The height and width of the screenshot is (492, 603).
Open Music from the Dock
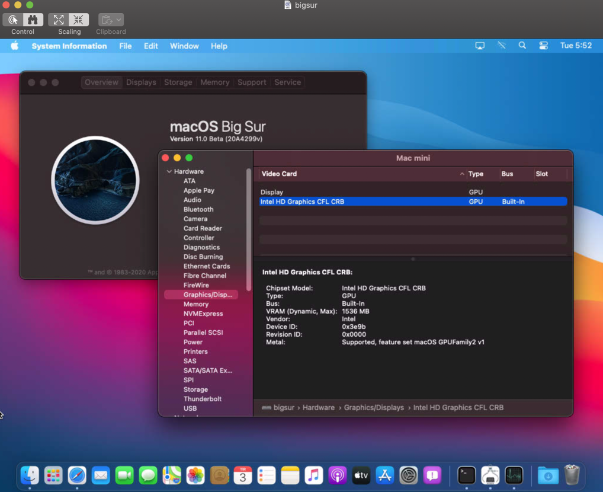coord(314,475)
